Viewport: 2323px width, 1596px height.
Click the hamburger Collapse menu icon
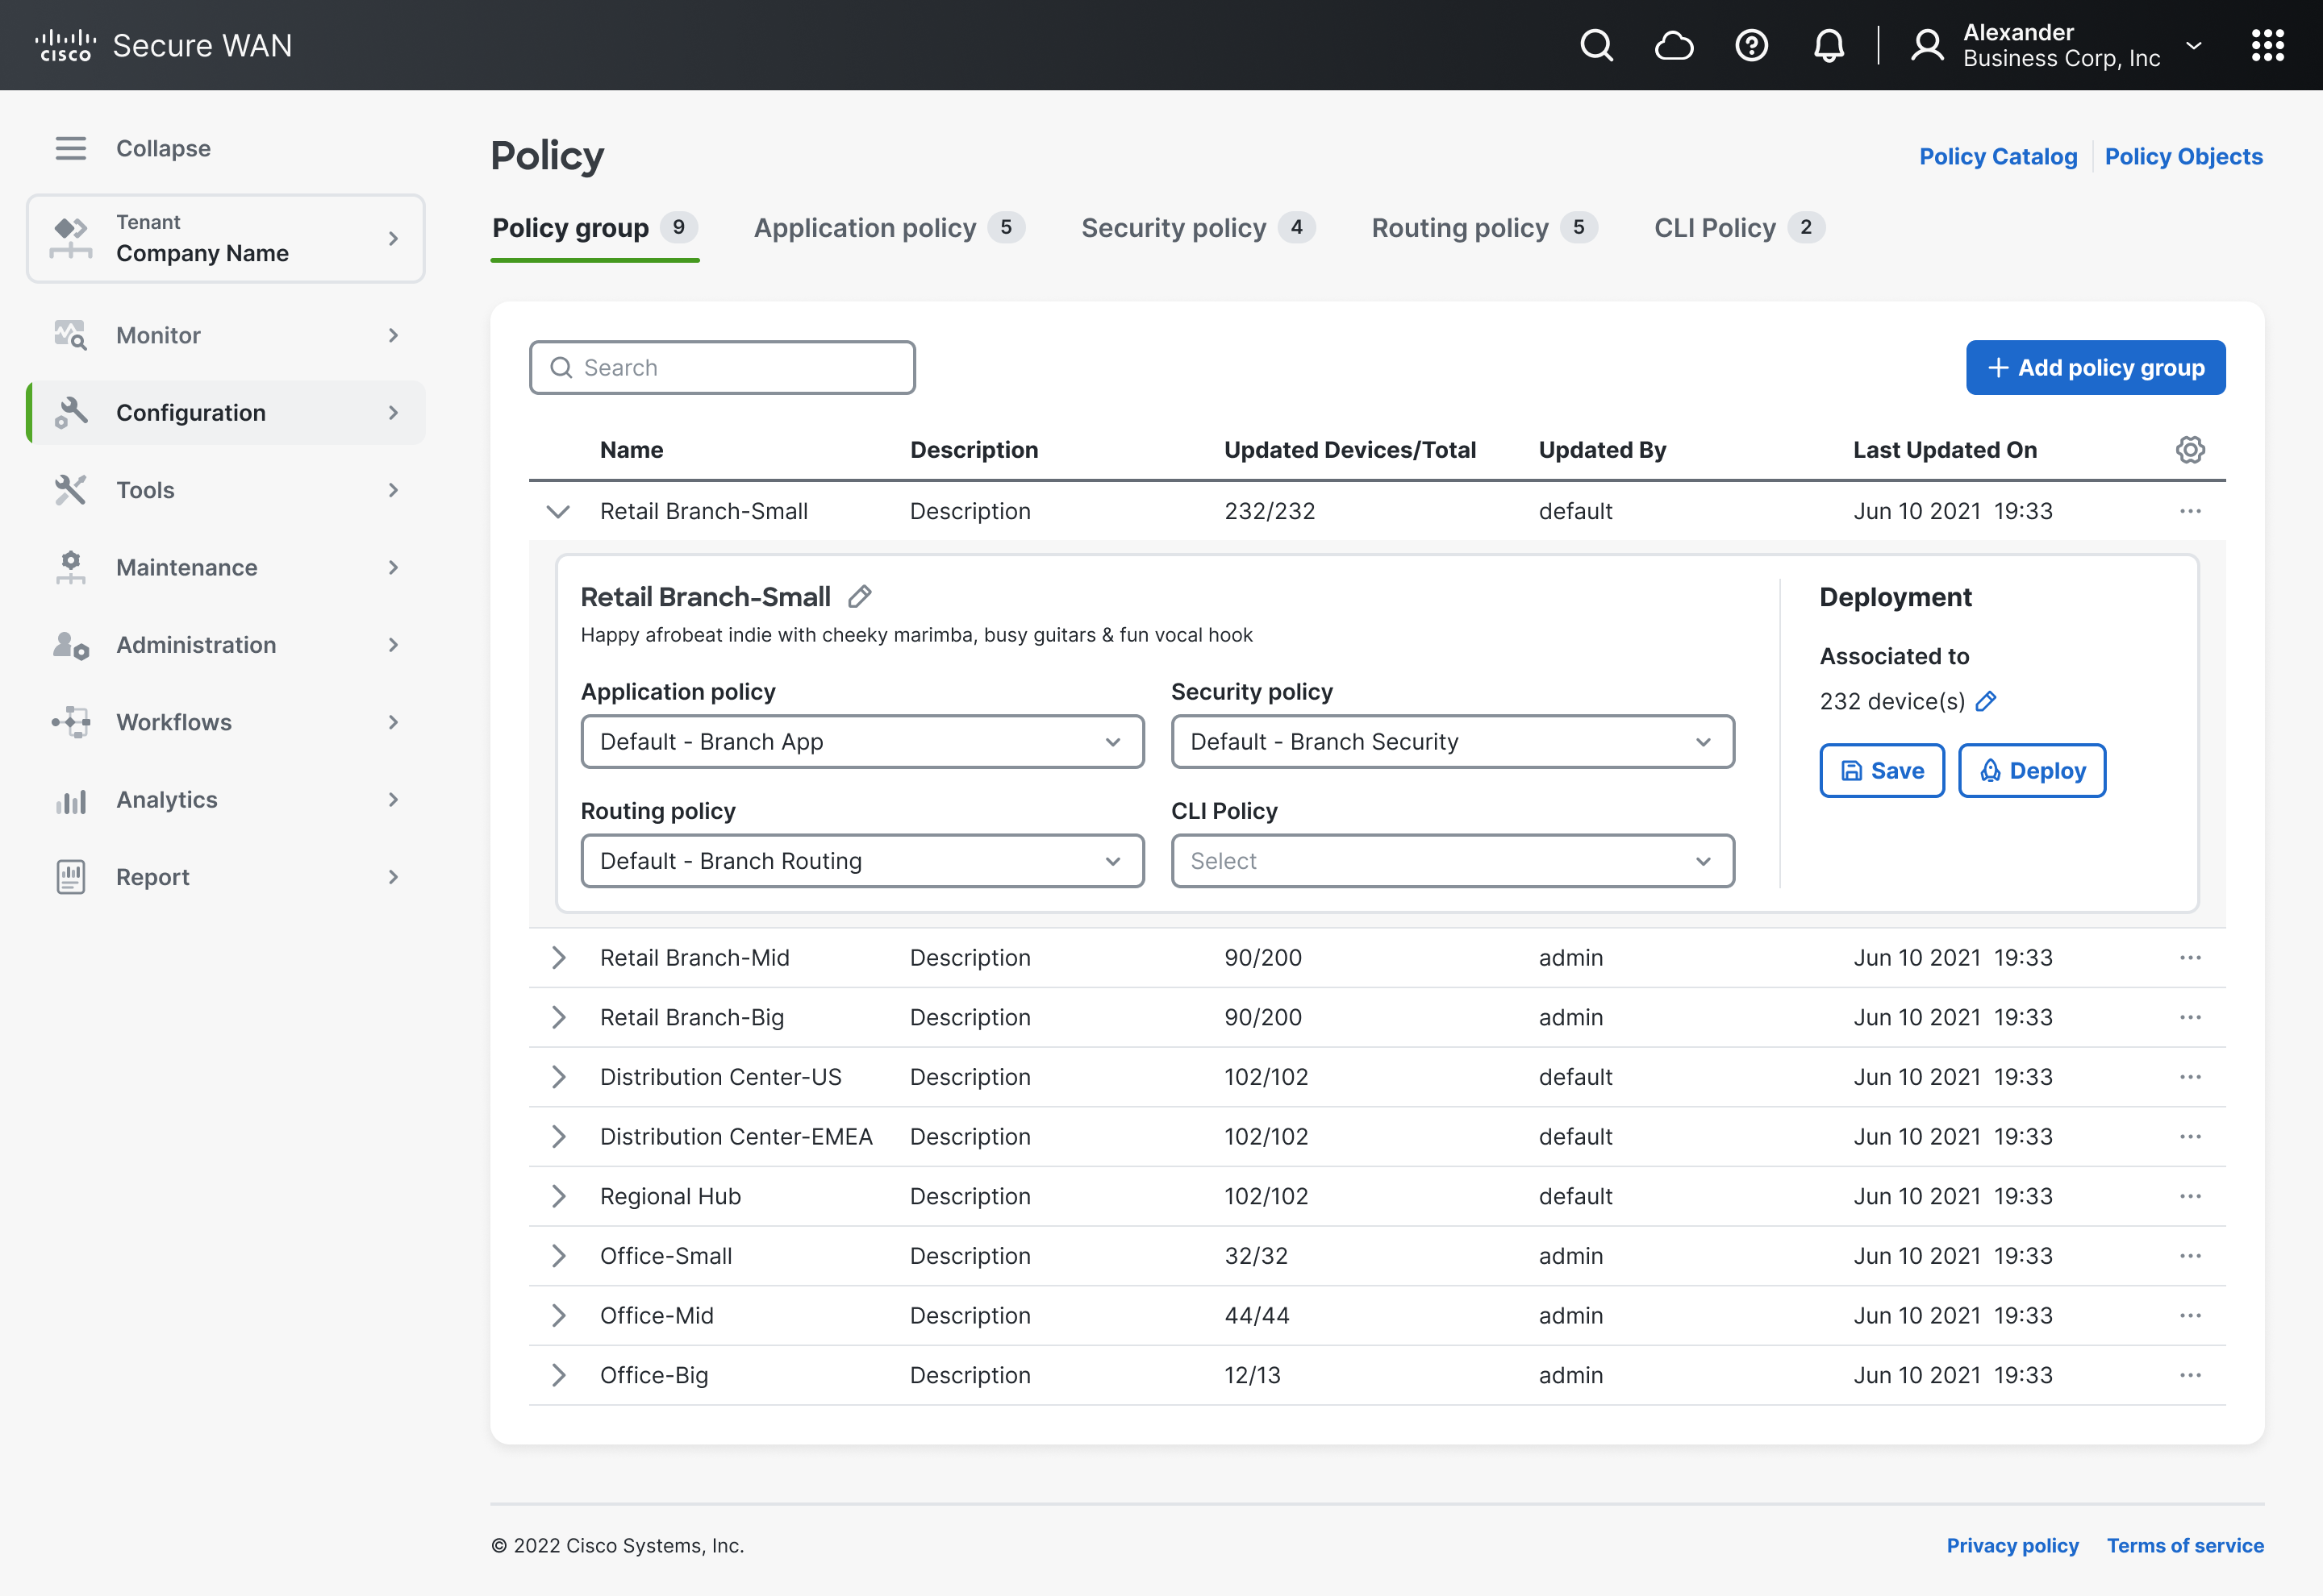70,148
